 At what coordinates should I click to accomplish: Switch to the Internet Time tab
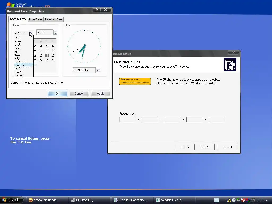point(53,19)
